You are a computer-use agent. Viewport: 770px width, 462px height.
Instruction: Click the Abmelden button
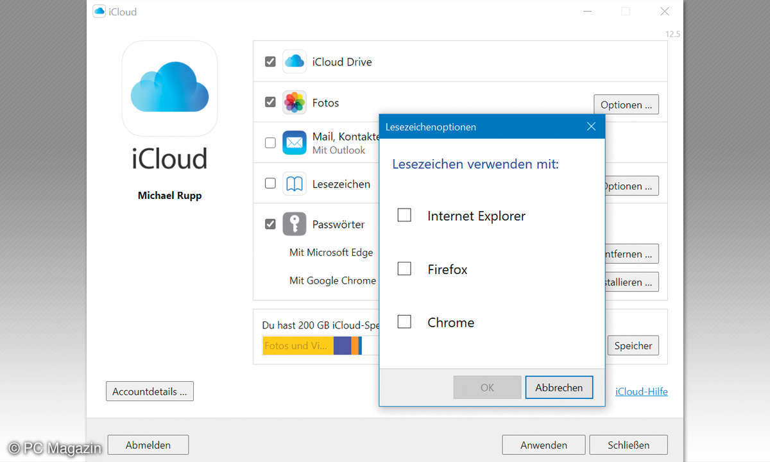coord(148,445)
